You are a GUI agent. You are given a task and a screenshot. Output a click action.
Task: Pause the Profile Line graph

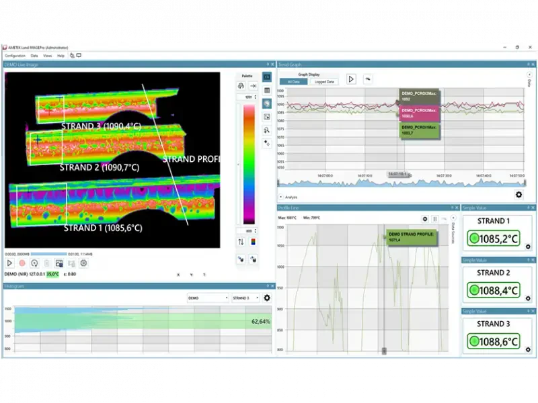[x=435, y=219]
